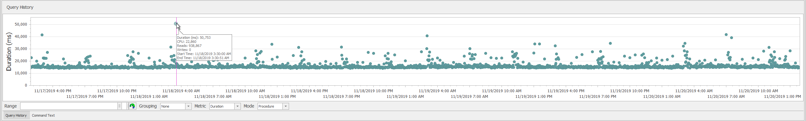This screenshot has width=806, height=121.
Task: Click the Query History panel title
Action: click(x=20, y=7)
